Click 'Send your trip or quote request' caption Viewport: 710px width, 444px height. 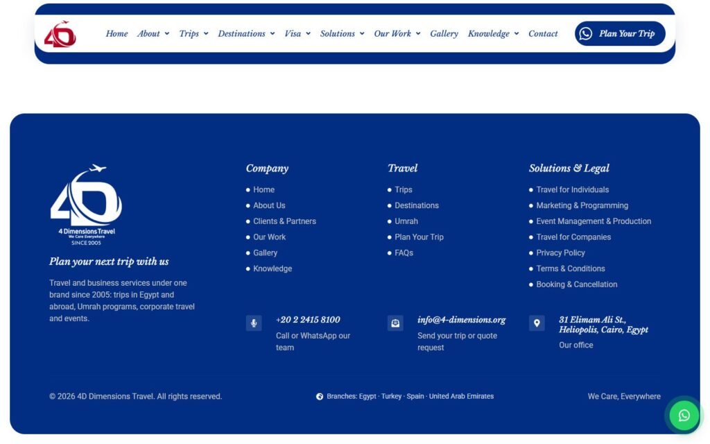pos(458,342)
